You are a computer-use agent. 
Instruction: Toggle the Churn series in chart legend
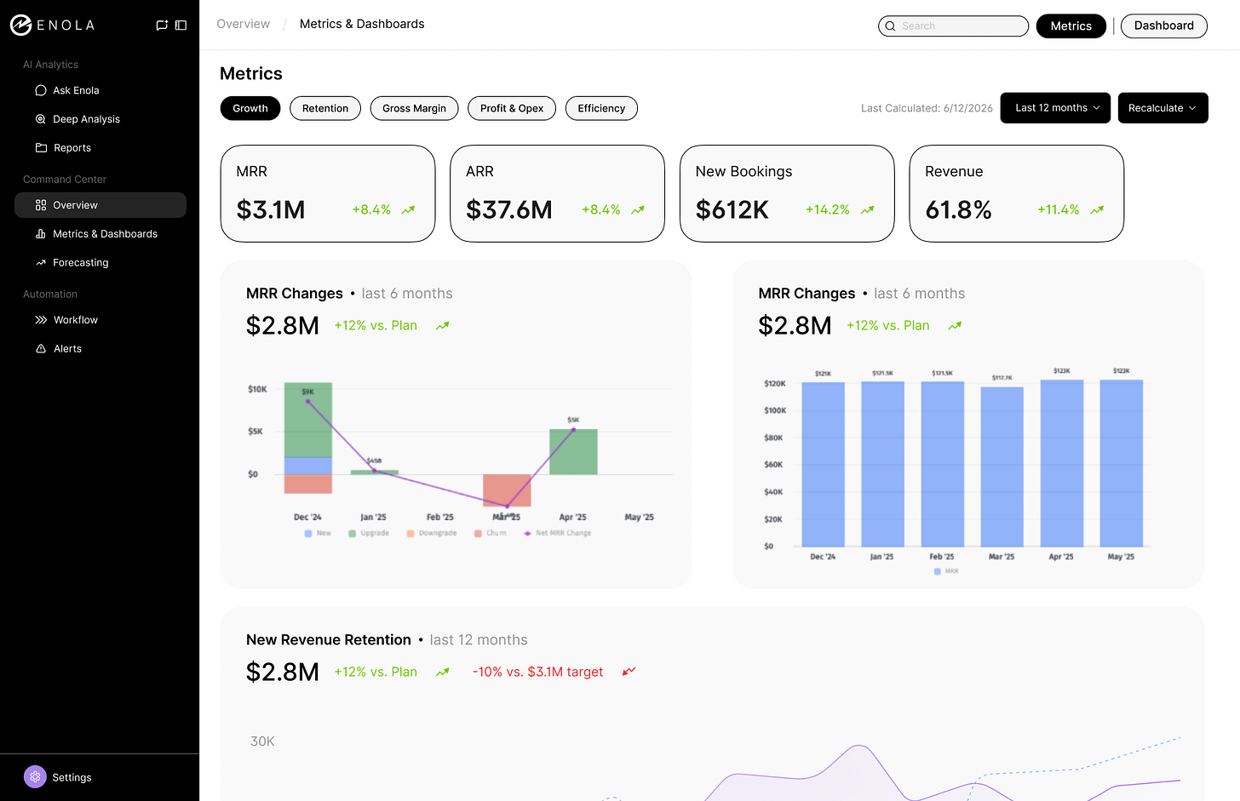pyautogui.click(x=491, y=533)
